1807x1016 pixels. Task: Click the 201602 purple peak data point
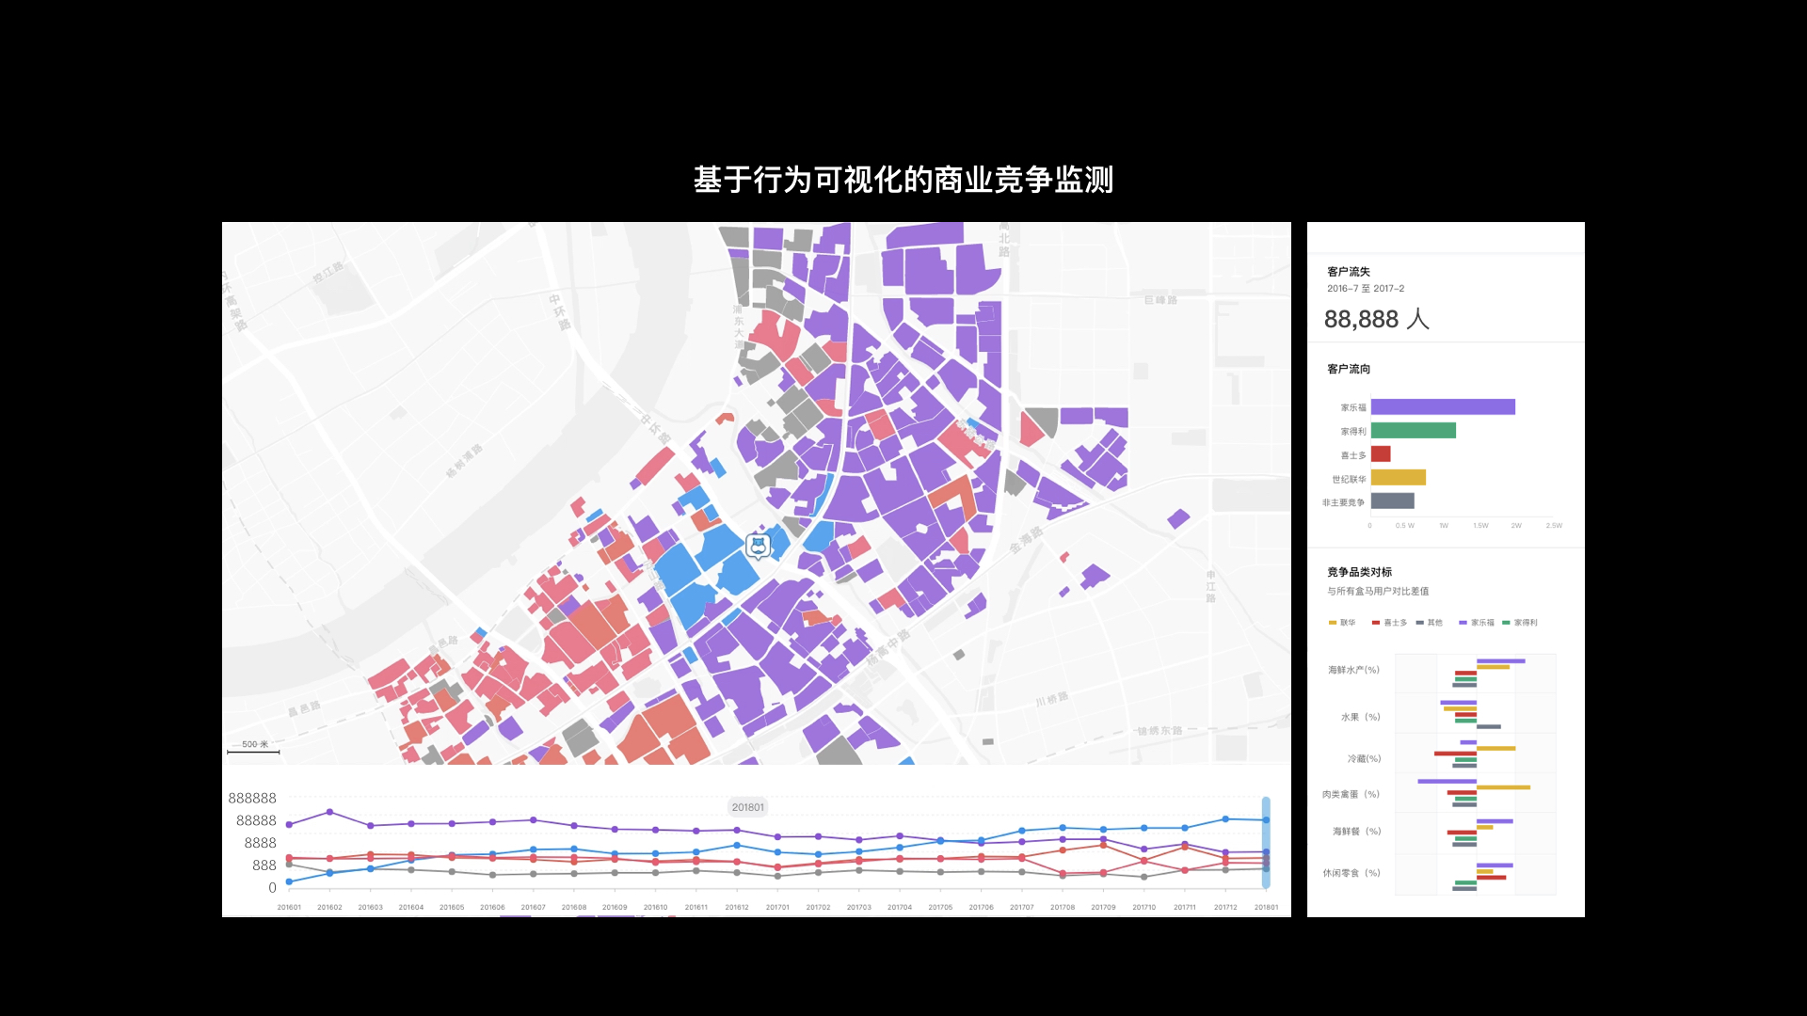pyautogui.click(x=329, y=812)
